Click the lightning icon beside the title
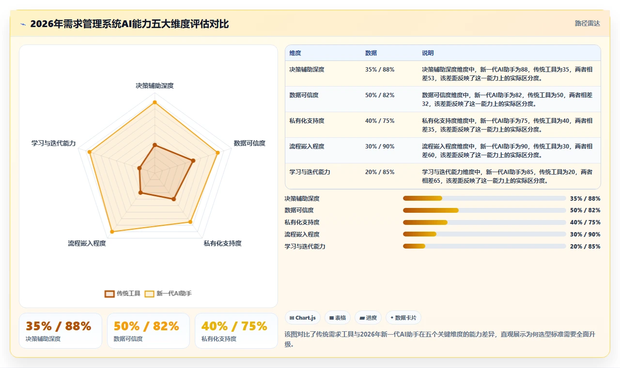The image size is (620, 368). click(23, 24)
